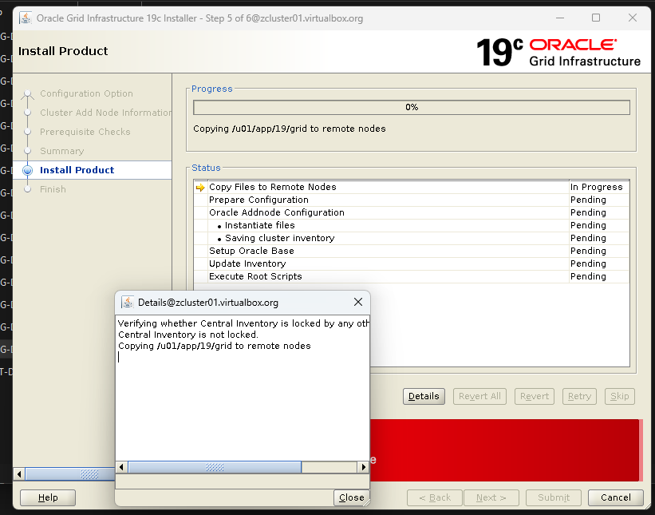Viewport: 655px width, 515px height.
Task: Select Configuration Option step in sidebar
Action: click(x=86, y=93)
